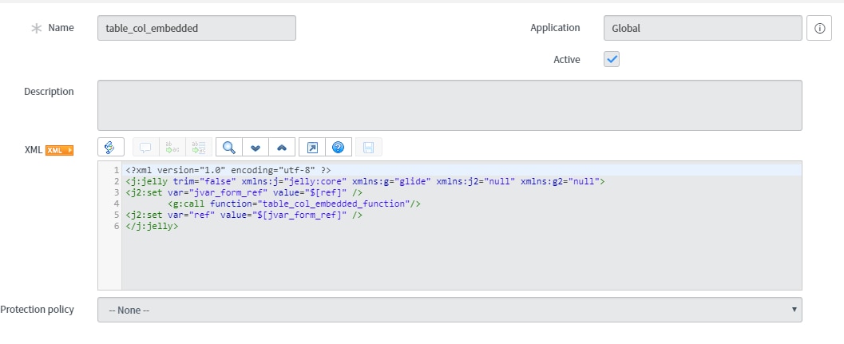Open search with the magnifier icon

click(x=229, y=147)
